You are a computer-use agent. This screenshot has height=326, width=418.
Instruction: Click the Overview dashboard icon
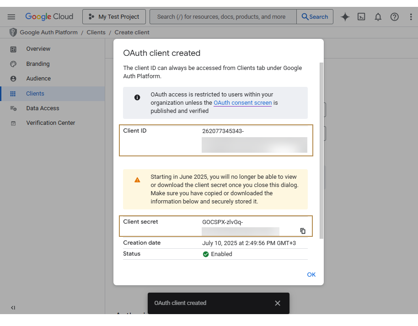(13, 49)
